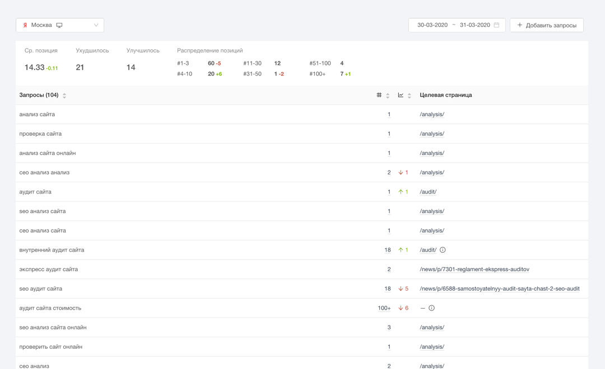Click position 18 in seo аудит сайта row

[387, 289]
